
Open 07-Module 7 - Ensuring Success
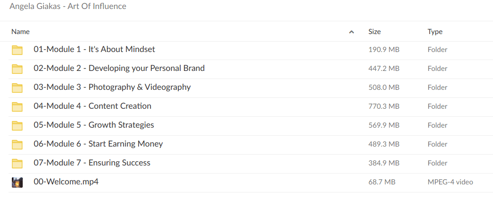pyautogui.click(x=92, y=163)
